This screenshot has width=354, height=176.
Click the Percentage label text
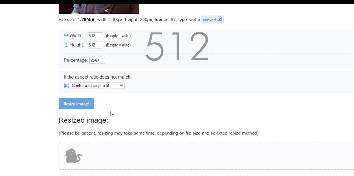[x=76, y=60]
